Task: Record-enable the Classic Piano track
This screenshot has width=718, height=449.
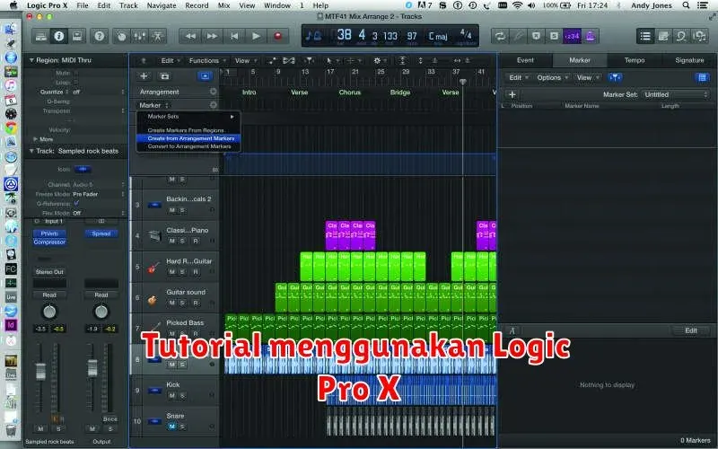Action: pyautogui.click(x=196, y=241)
